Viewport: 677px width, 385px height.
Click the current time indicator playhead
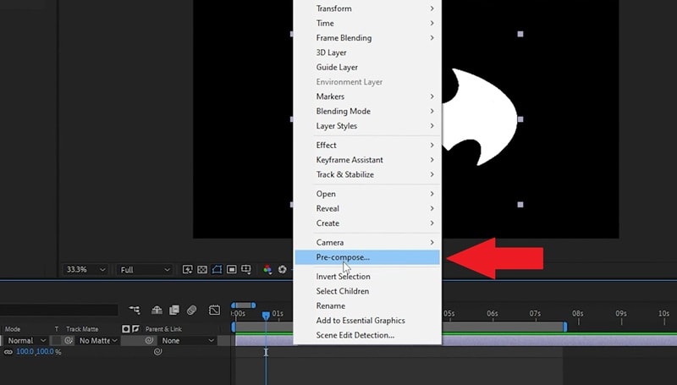[266, 316]
